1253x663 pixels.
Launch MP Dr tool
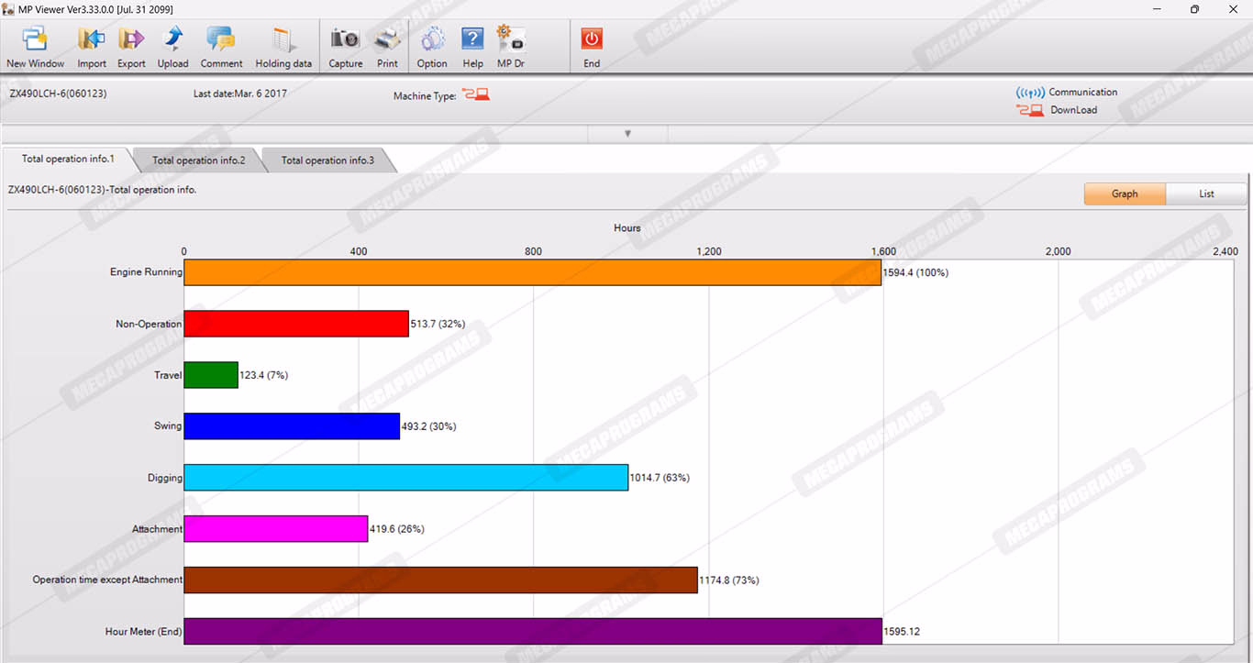pyautogui.click(x=511, y=47)
